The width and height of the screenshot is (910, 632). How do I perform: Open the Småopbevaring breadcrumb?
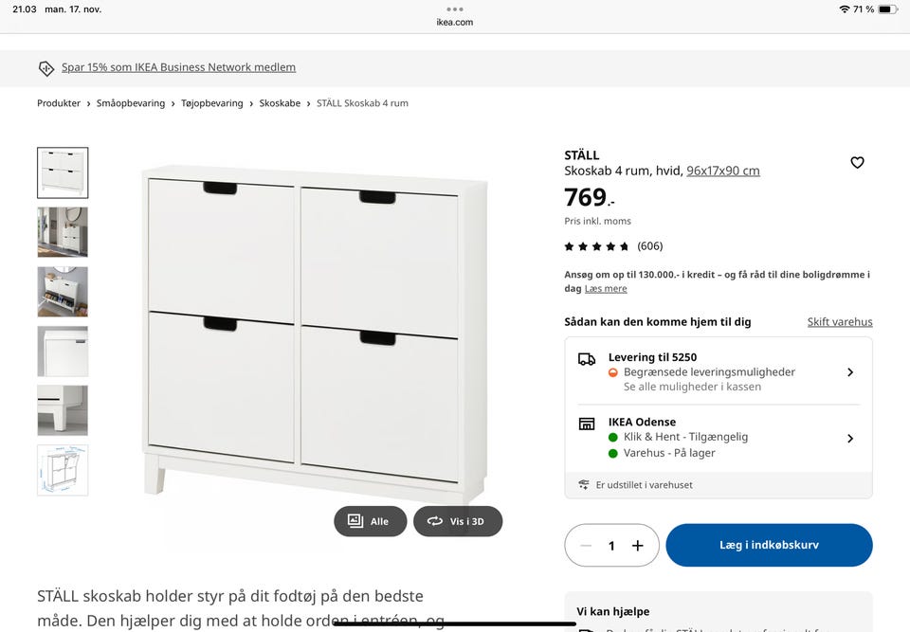131,103
